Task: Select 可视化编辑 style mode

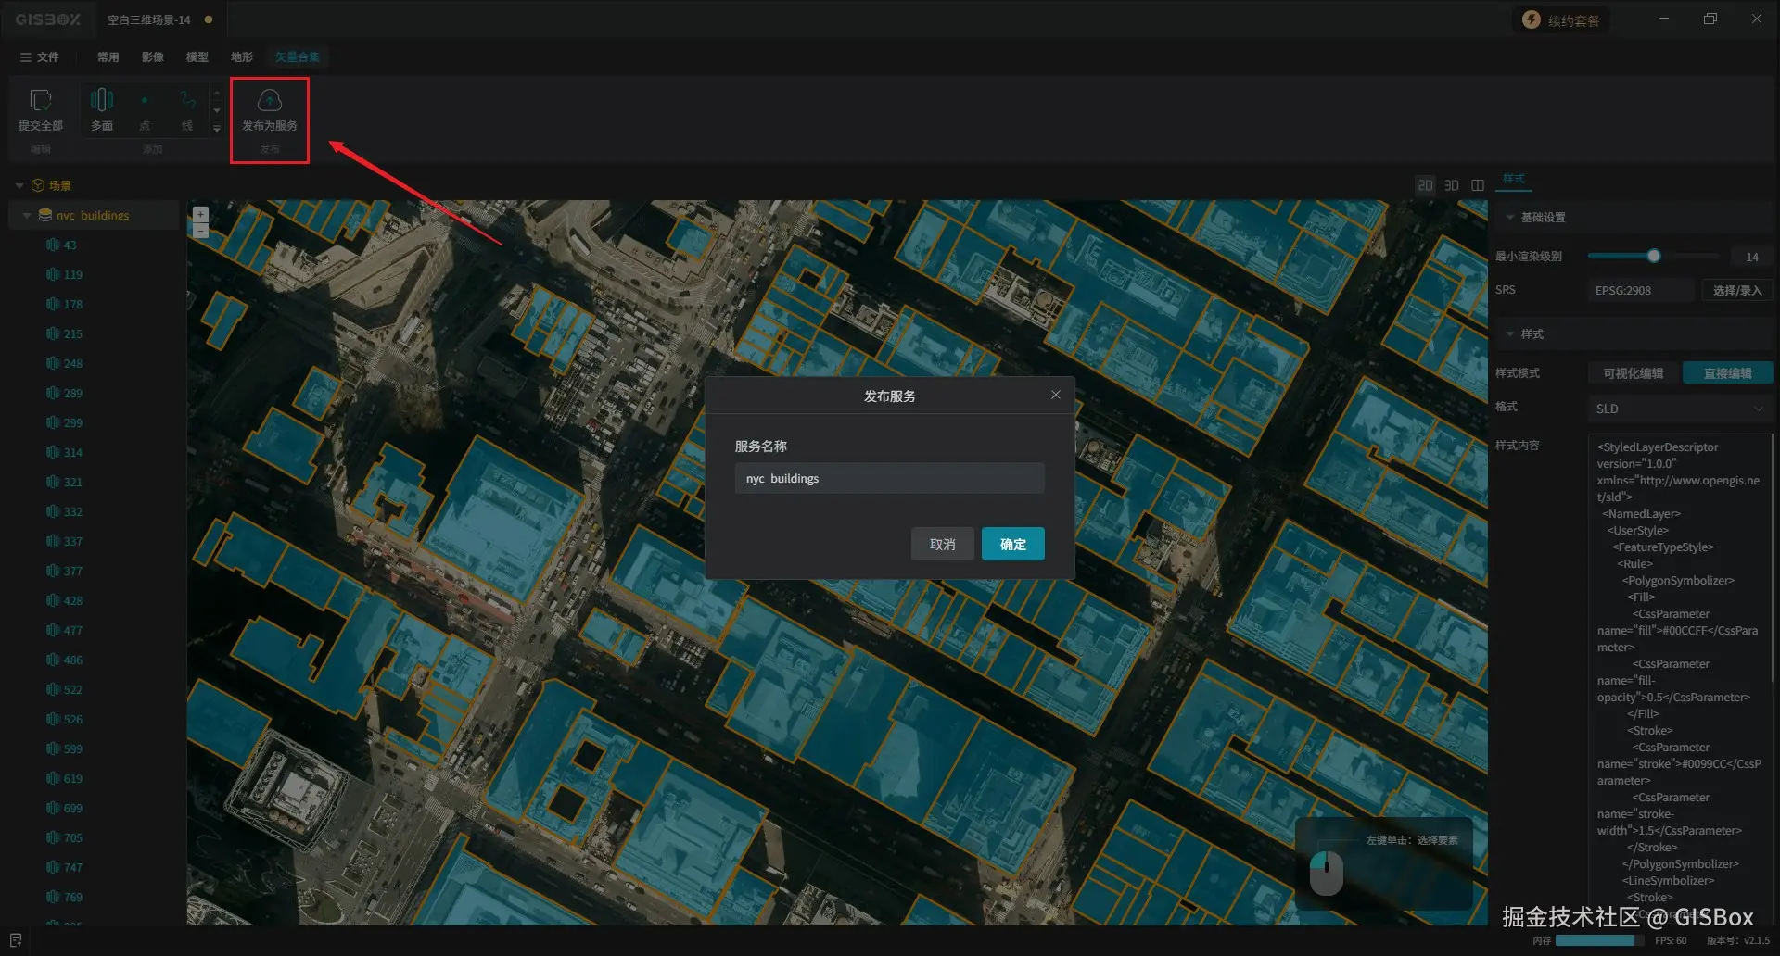Action: pos(1634,373)
